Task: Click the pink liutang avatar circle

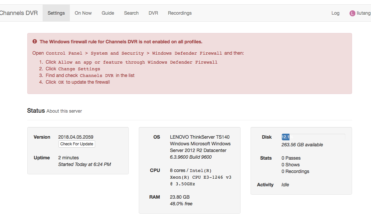Action: tap(352, 13)
